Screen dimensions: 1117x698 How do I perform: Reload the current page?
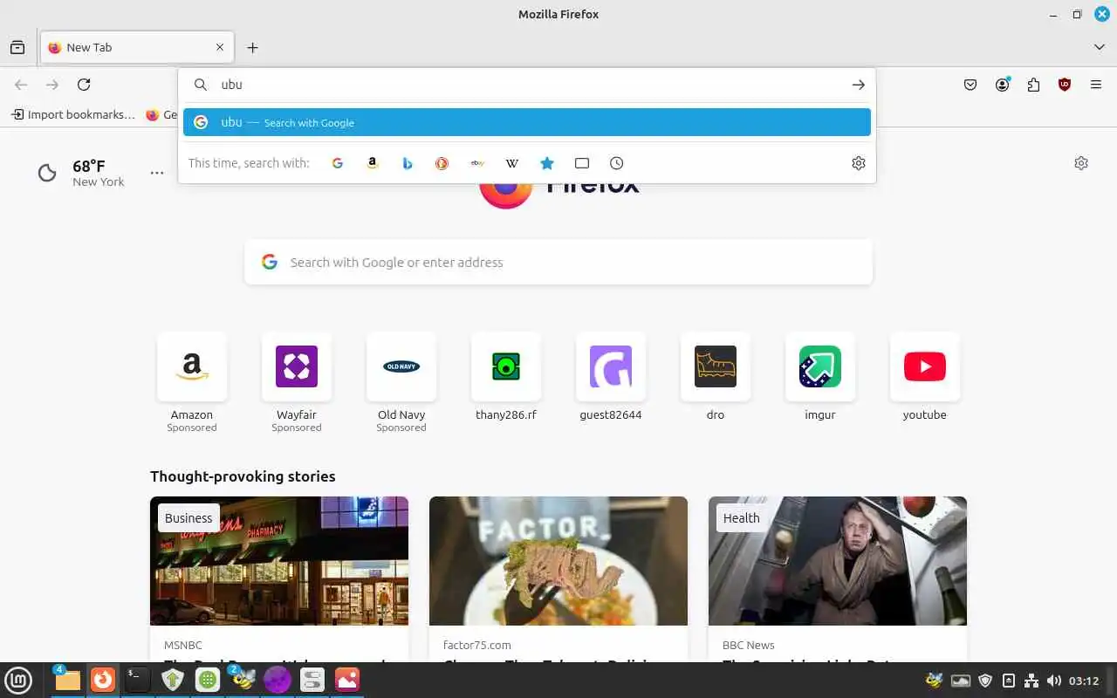84,85
